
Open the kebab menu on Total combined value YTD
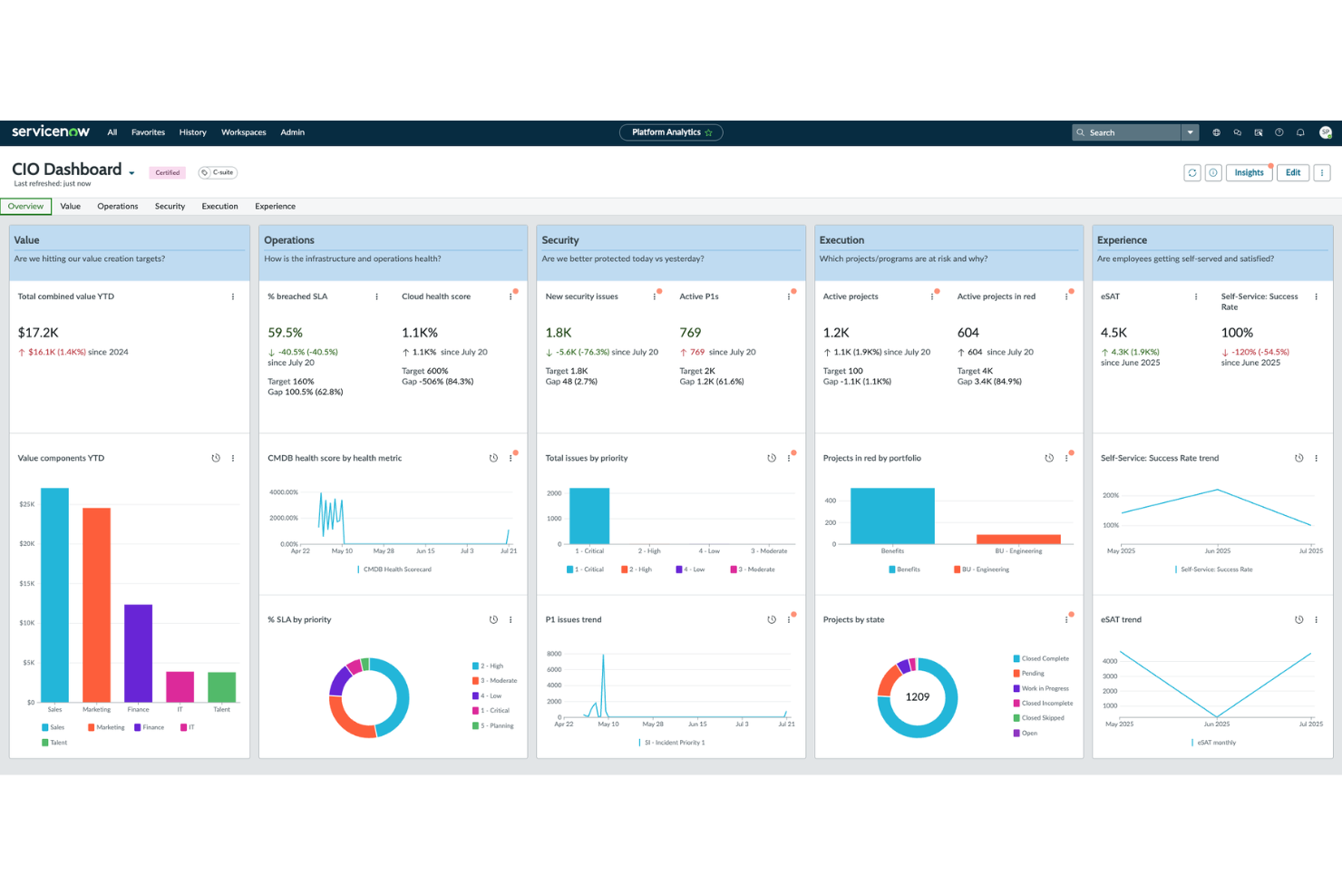[x=234, y=297]
